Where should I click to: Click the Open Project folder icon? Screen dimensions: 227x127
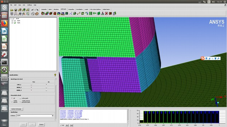12,10
